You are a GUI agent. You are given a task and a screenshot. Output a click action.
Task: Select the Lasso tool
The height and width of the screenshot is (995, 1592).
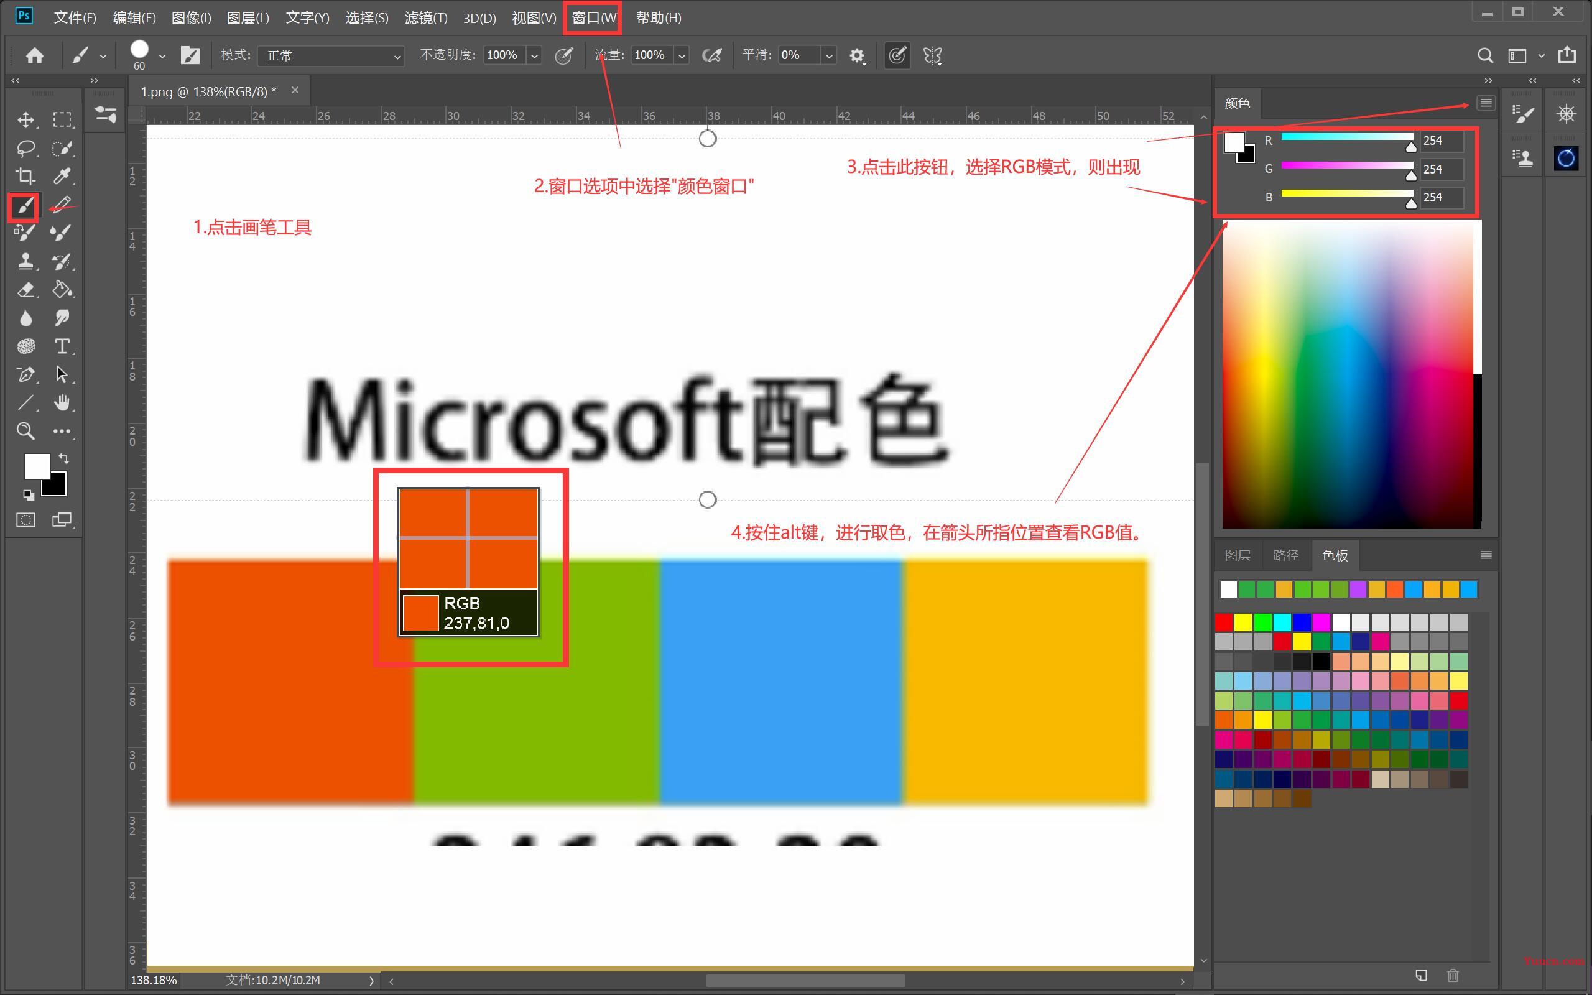click(x=25, y=148)
